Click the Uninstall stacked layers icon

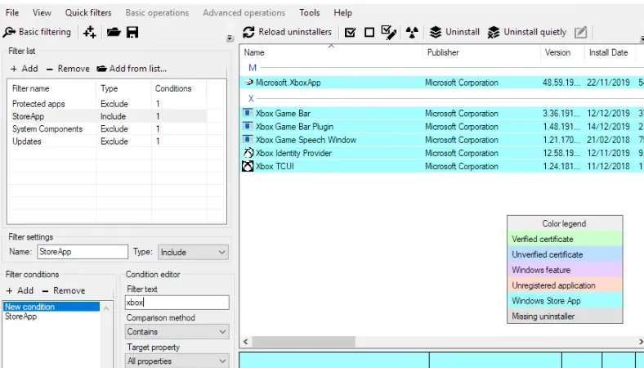point(436,32)
